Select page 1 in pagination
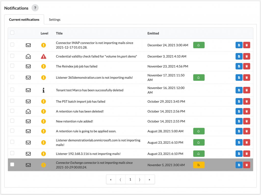Screen dimensions: 261x195 coord(130,180)
